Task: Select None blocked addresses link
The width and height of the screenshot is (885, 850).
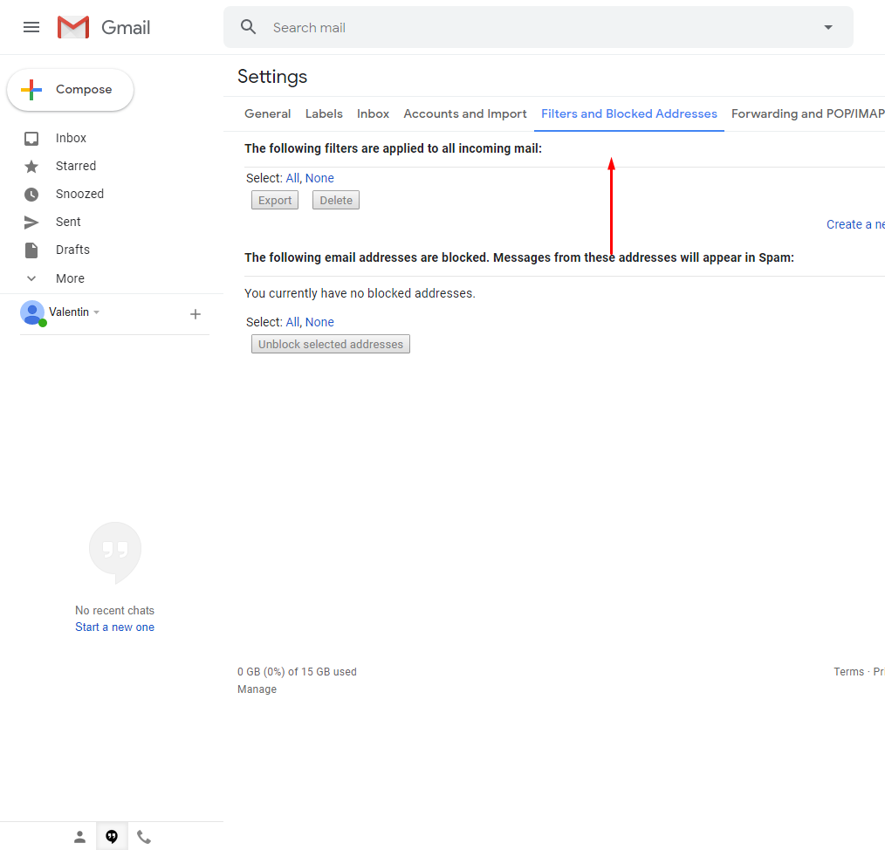Action: 319,322
